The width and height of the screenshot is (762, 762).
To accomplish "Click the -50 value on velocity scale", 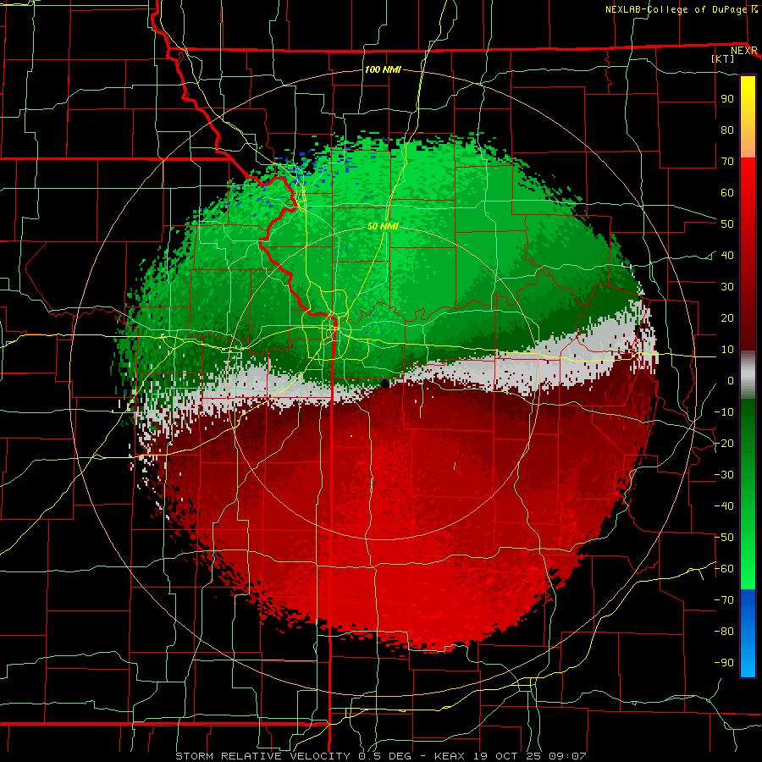I will [724, 538].
